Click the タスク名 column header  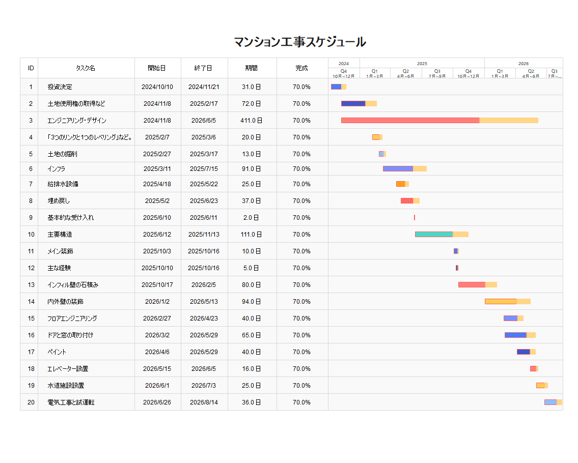86,68
